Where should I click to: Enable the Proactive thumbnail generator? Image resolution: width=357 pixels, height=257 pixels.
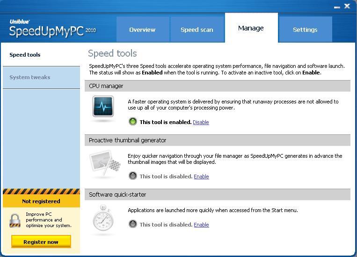pyautogui.click(x=201, y=176)
